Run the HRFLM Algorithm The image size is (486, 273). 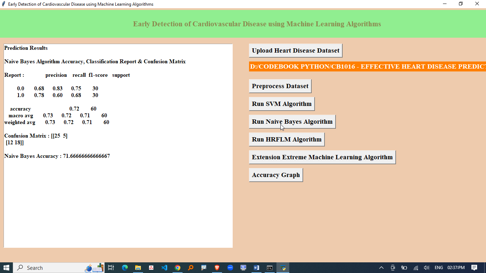pos(287,139)
